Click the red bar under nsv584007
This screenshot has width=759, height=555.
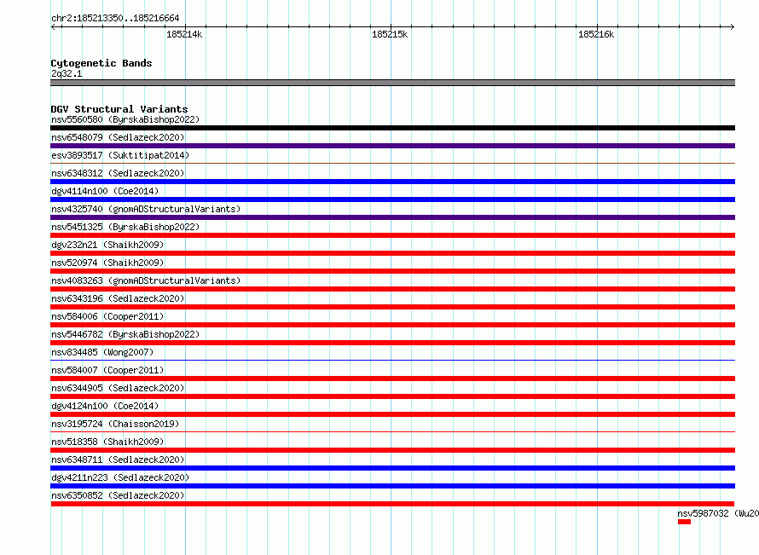coord(392,379)
